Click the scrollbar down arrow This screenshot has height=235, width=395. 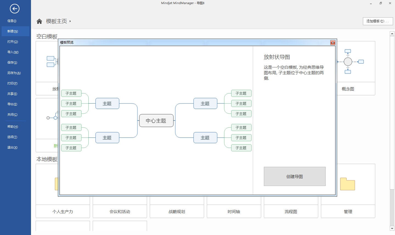click(x=392, y=228)
